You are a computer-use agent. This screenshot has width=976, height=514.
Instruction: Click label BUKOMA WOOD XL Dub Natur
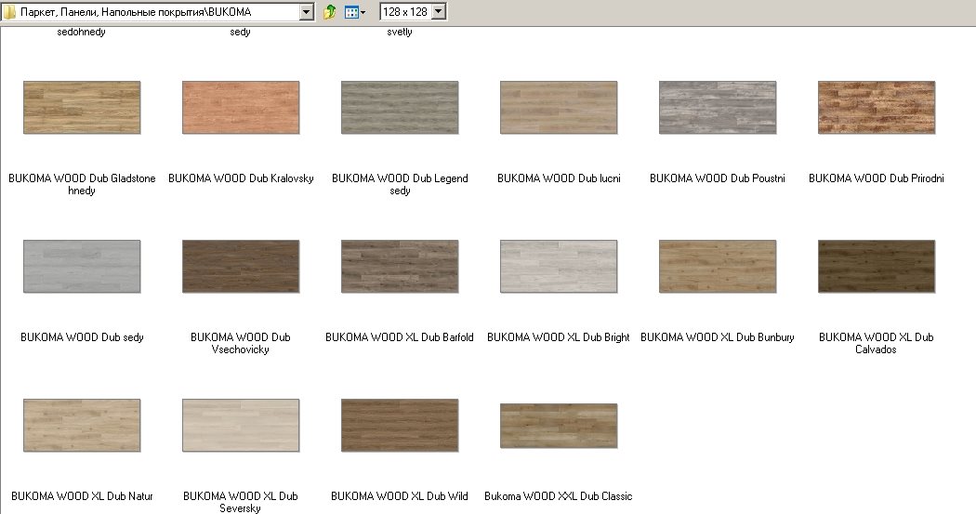pyautogui.click(x=82, y=496)
